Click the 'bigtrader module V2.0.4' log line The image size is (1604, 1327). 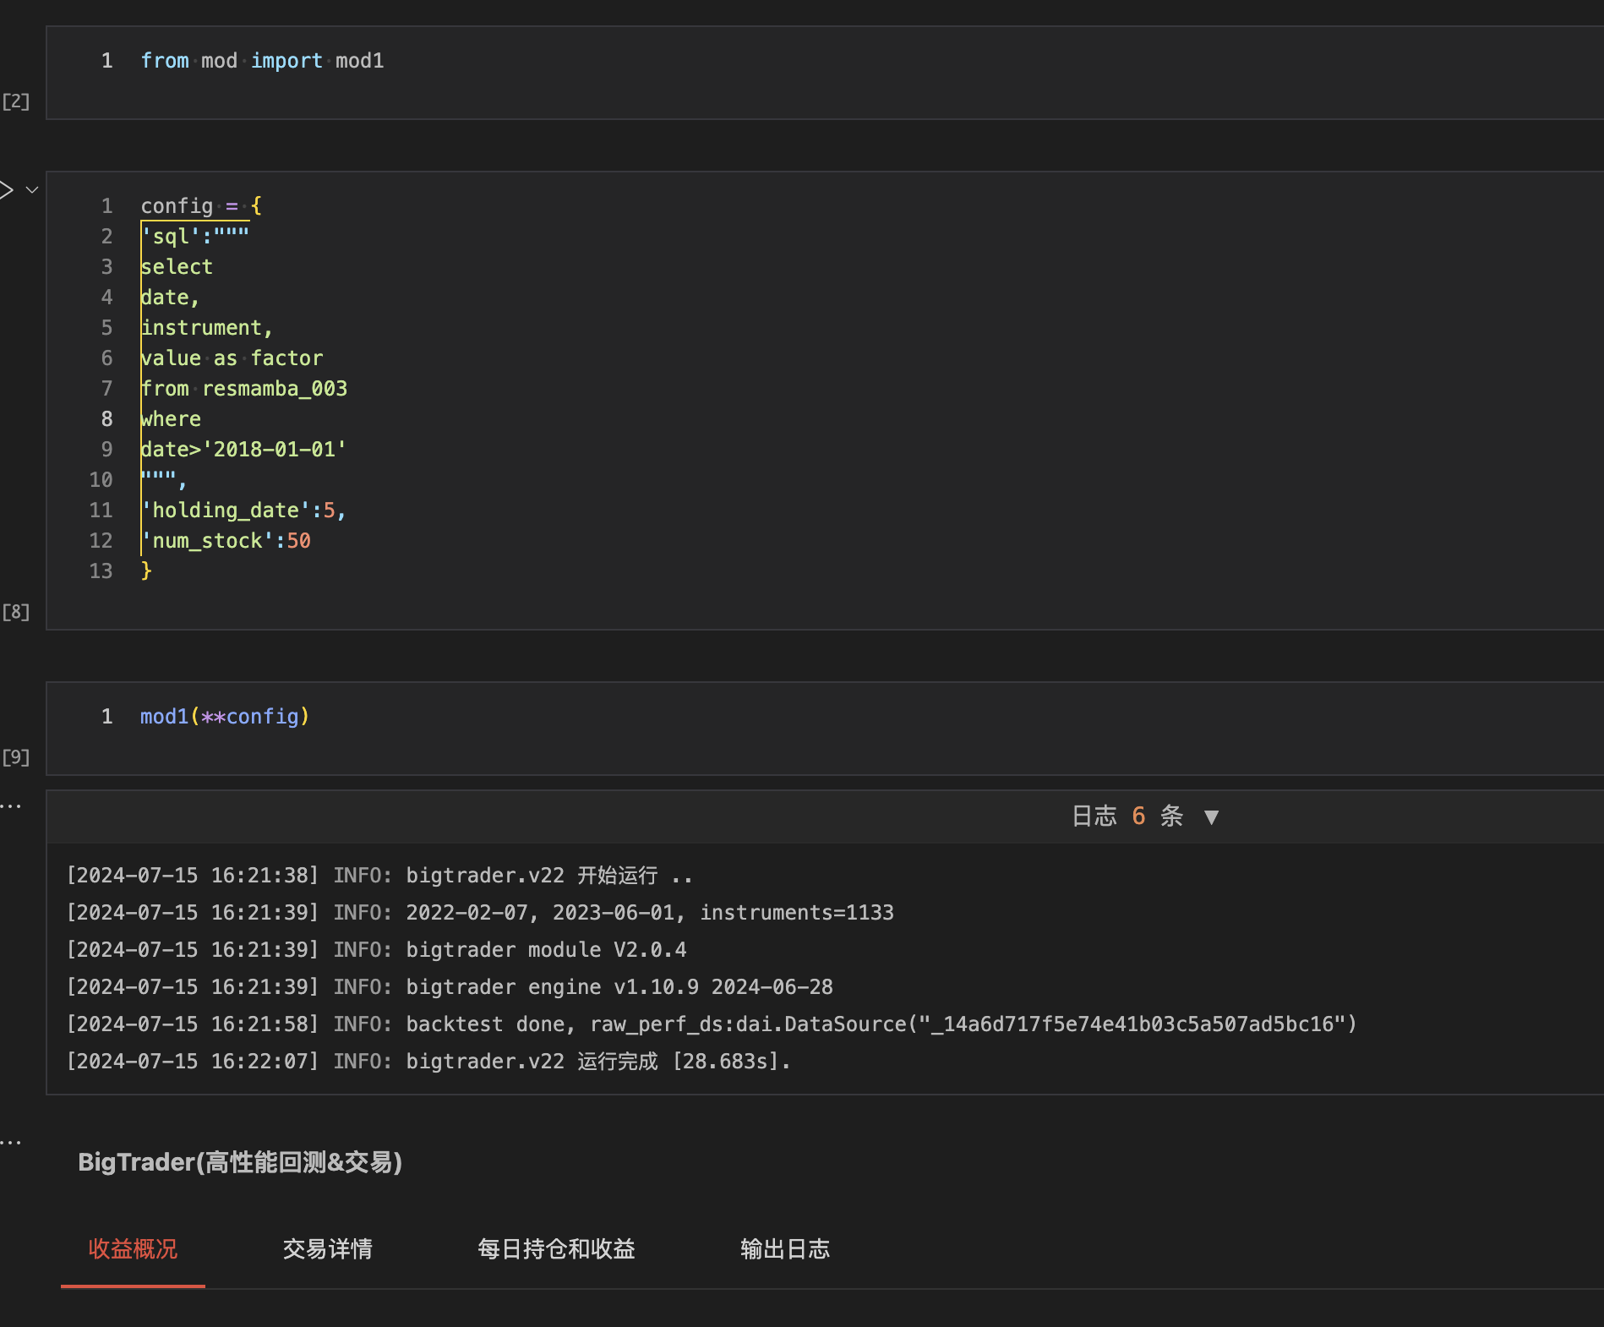[377, 950]
